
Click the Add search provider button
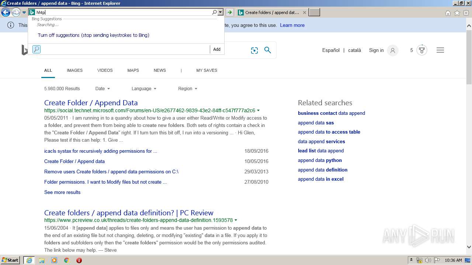[x=217, y=49]
